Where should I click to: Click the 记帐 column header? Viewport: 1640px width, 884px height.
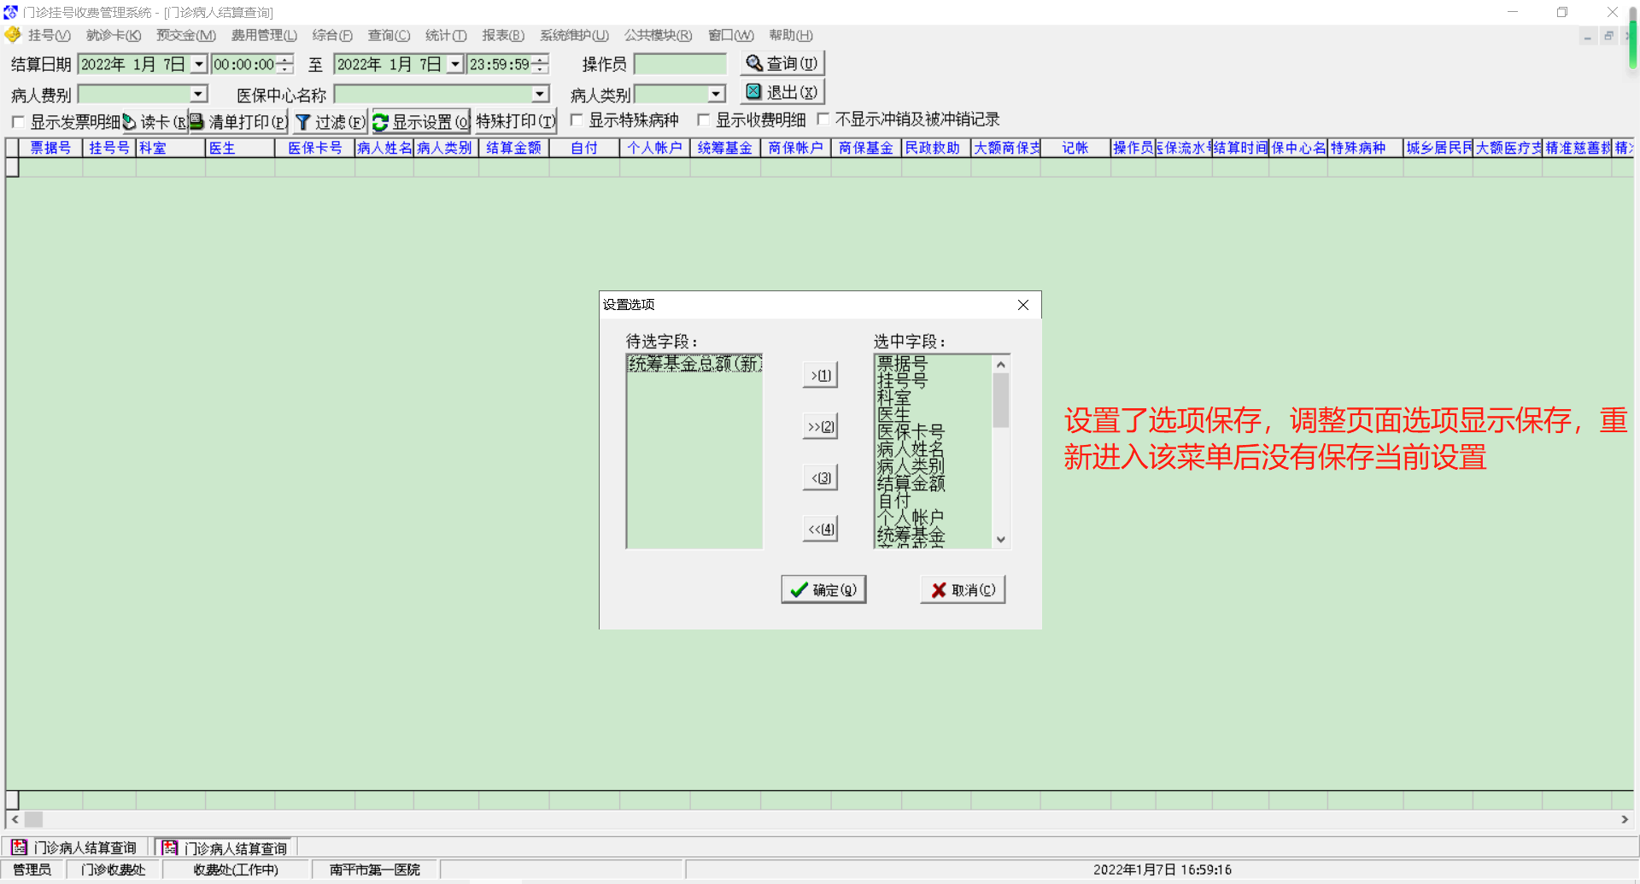pyautogui.click(x=1075, y=148)
